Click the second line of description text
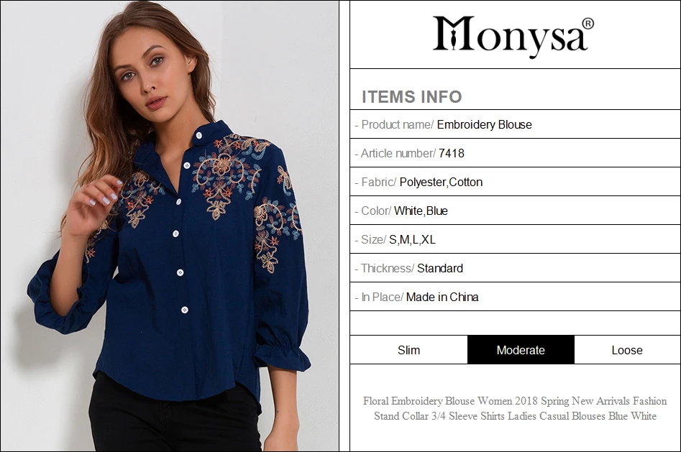 coord(515,416)
